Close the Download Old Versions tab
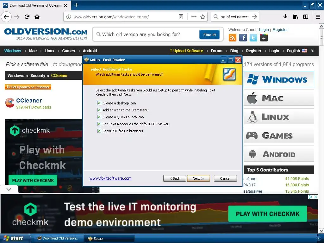Screen dimensions: 324x243 [65, 5]
